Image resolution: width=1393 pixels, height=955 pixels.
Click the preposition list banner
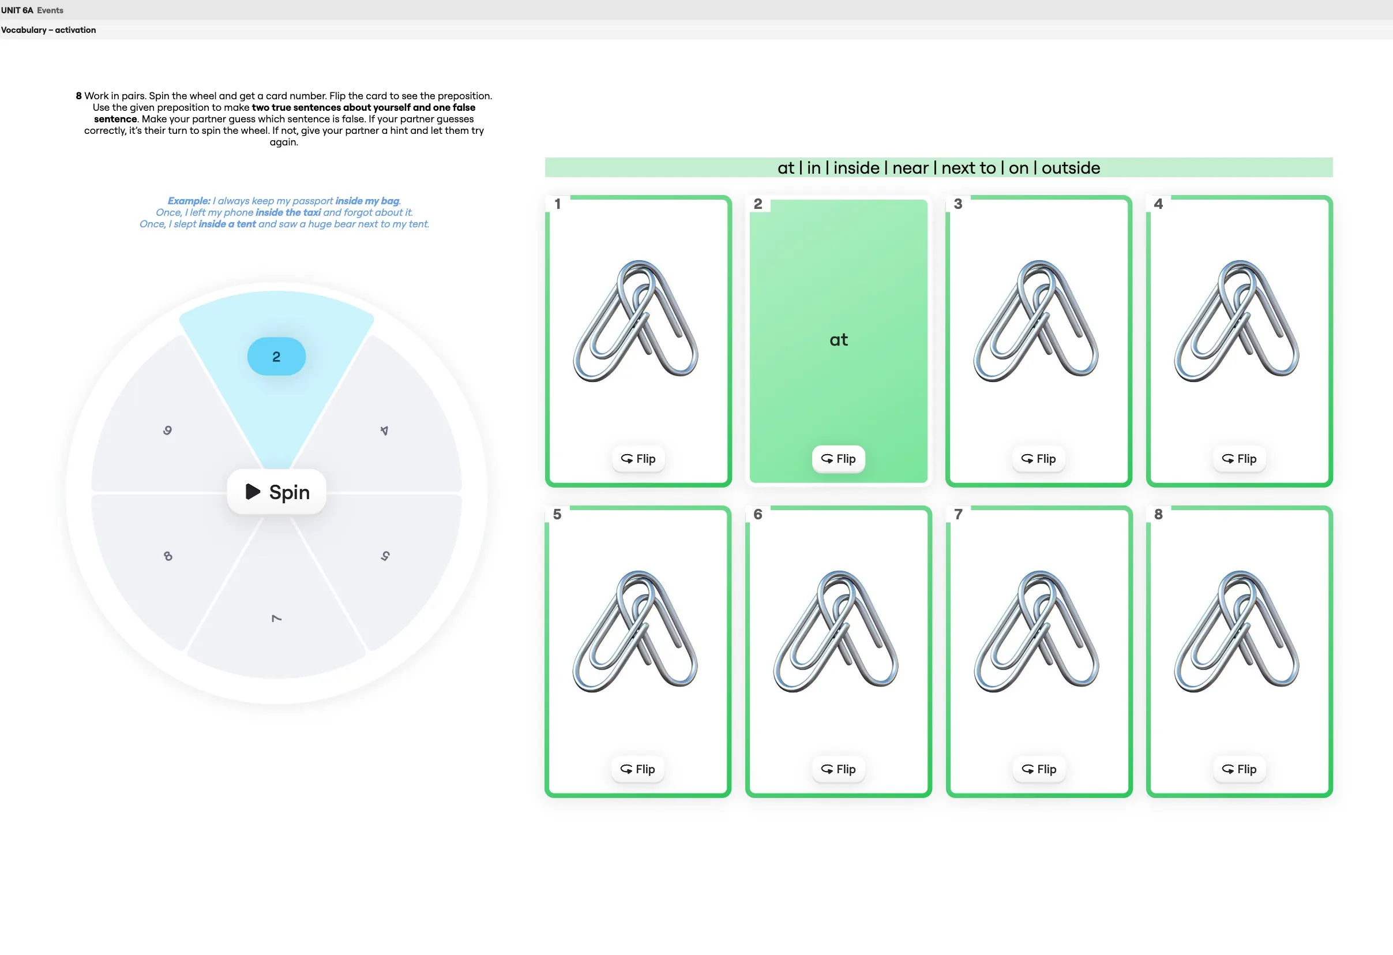[938, 168]
